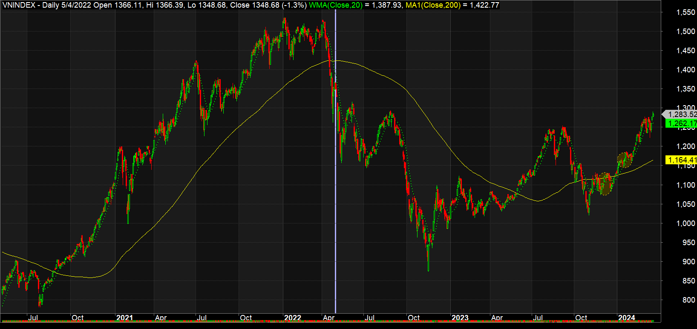Image resolution: width=697 pixels, height=329 pixels.
Task: Click the 1,400 price axis label
Action: (686, 70)
